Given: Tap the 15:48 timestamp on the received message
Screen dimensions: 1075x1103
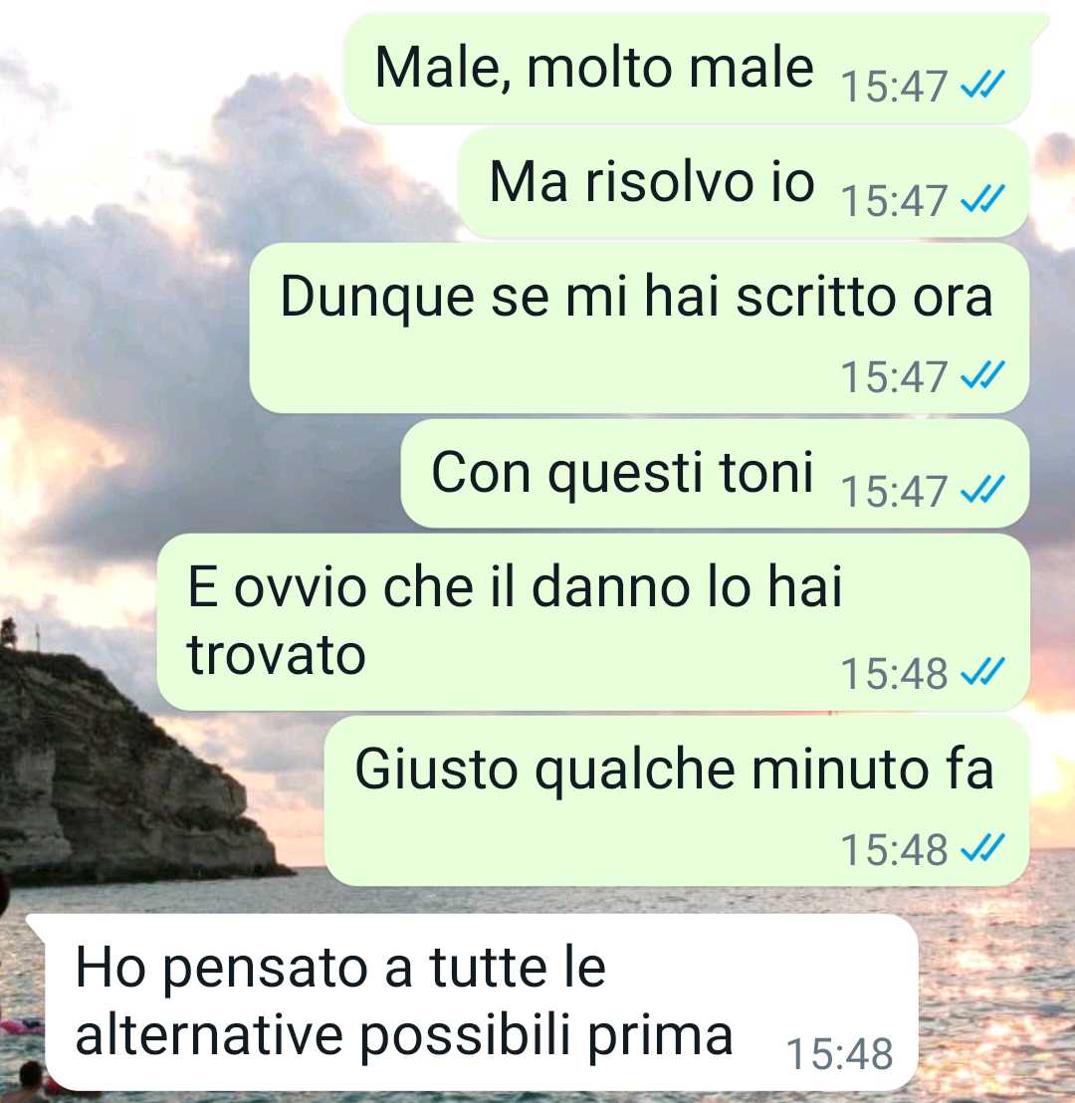Looking at the screenshot, I should click(840, 1054).
